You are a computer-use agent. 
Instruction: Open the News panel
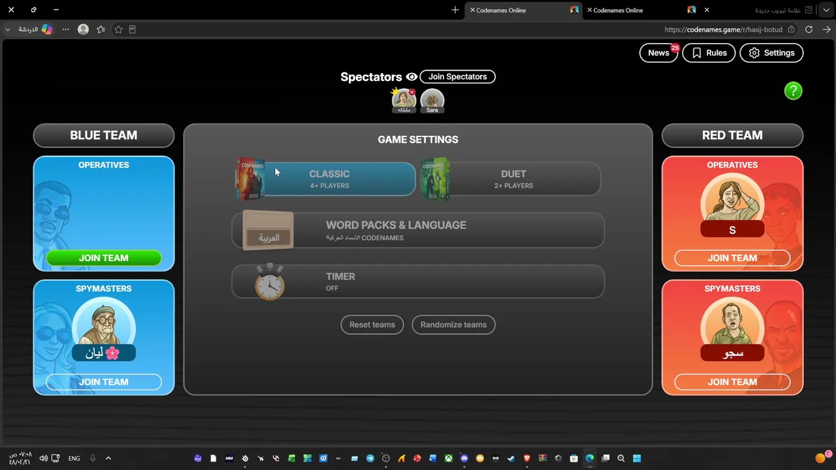tap(658, 53)
